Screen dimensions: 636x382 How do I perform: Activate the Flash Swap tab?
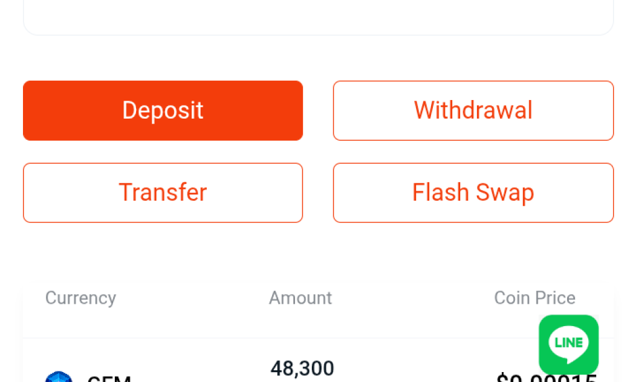coord(473,193)
